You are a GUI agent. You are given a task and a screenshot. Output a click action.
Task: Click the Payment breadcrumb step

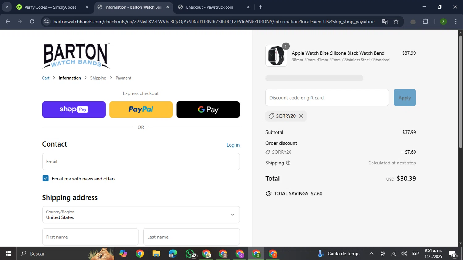coord(123,78)
